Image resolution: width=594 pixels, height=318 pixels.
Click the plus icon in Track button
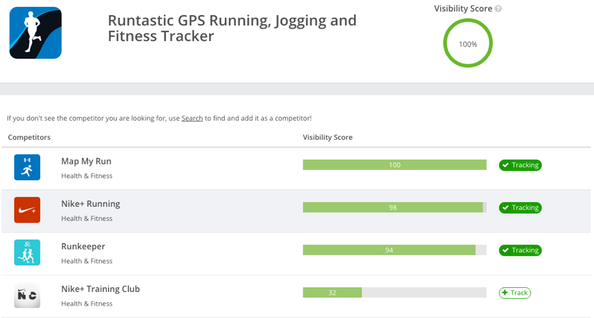click(x=504, y=293)
